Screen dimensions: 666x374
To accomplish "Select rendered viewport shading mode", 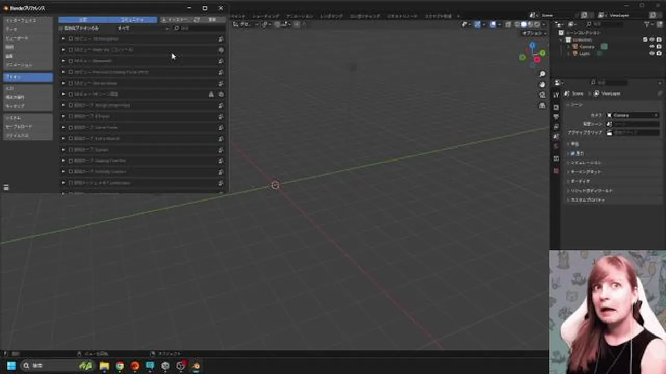I will pyautogui.click(x=536, y=24).
